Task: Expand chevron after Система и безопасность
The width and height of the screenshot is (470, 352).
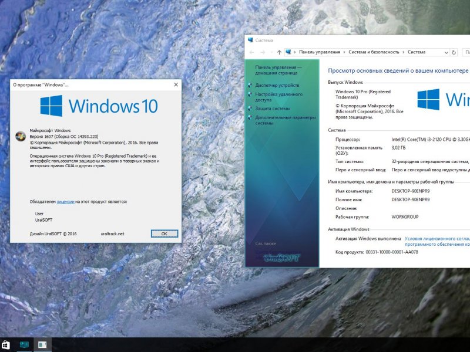Action: [404, 52]
